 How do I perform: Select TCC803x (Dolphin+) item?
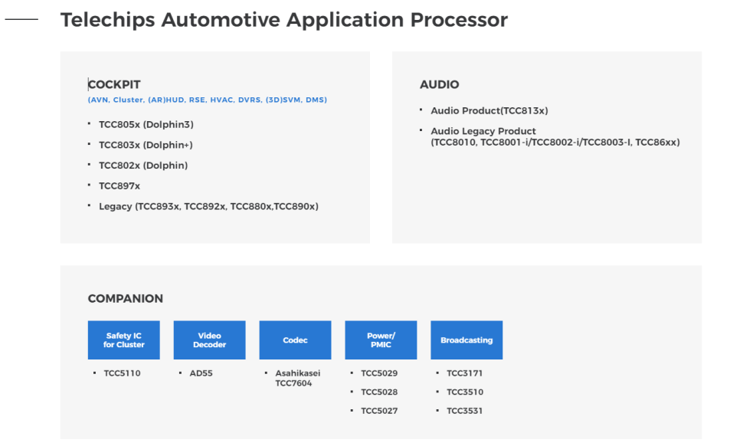tap(146, 145)
